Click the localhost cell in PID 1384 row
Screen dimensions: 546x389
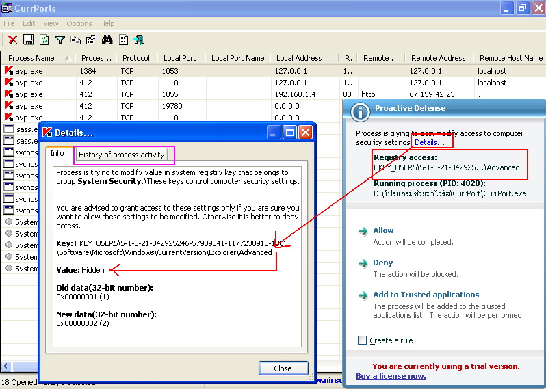492,71
